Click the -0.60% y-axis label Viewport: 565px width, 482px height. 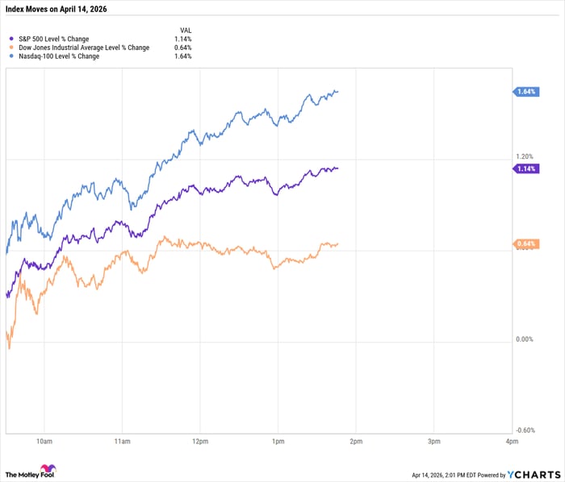[524, 430]
